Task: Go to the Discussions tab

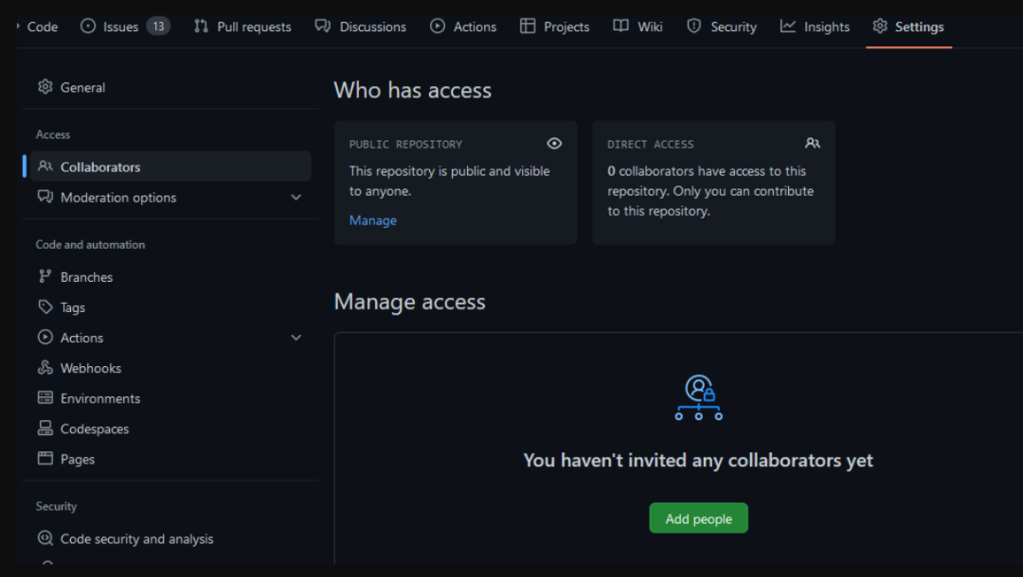Action: [x=360, y=26]
